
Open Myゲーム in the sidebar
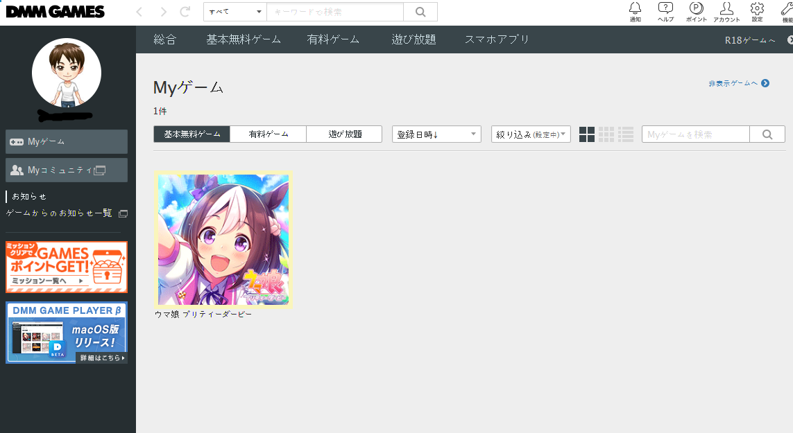coord(66,141)
